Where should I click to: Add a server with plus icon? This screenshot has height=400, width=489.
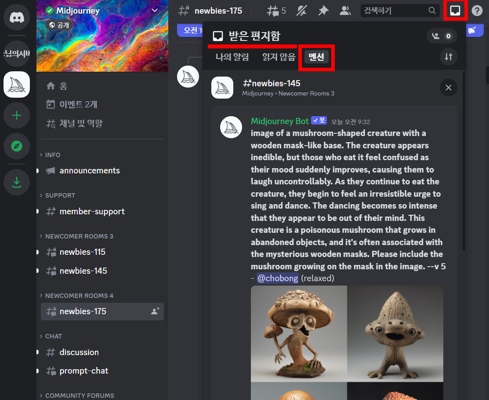tap(17, 115)
